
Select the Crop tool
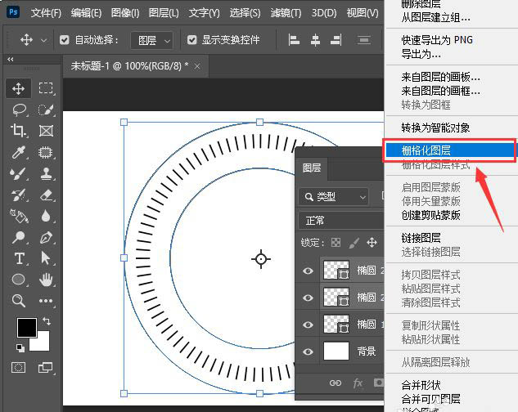[x=19, y=131]
